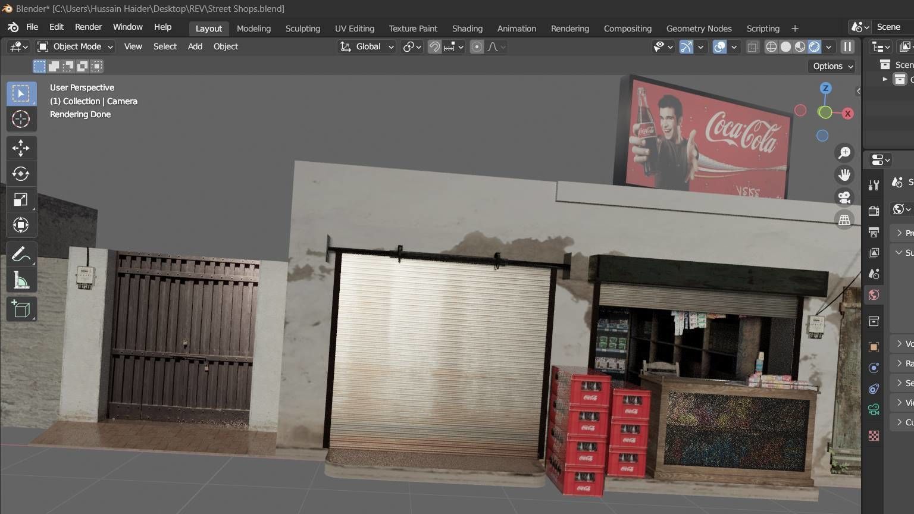The width and height of the screenshot is (914, 514).
Task: Click the pan view hand icon
Action: 844,175
